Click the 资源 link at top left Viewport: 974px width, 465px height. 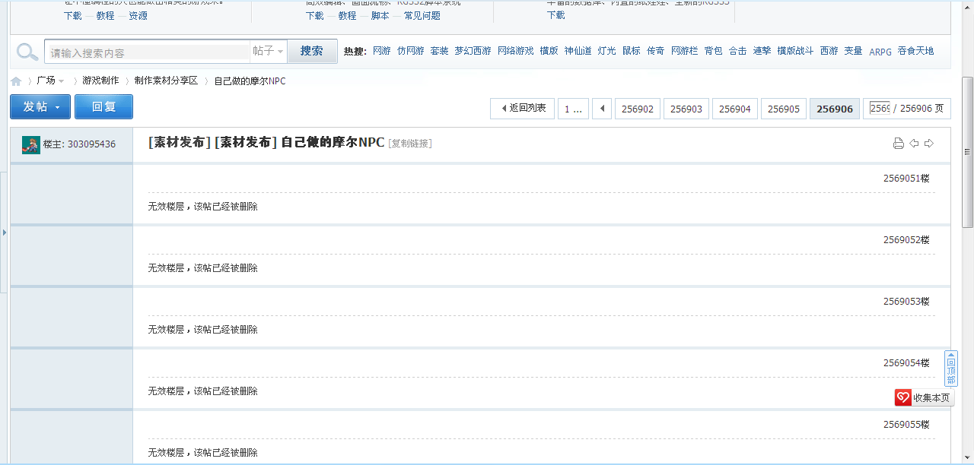click(x=138, y=16)
